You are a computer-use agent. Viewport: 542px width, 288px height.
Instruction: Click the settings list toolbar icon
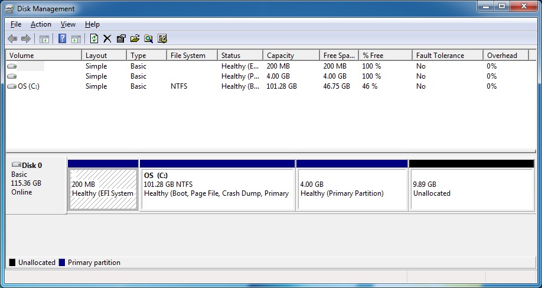(162, 38)
